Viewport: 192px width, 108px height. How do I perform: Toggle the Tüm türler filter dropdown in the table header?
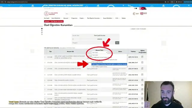(99, 52)
